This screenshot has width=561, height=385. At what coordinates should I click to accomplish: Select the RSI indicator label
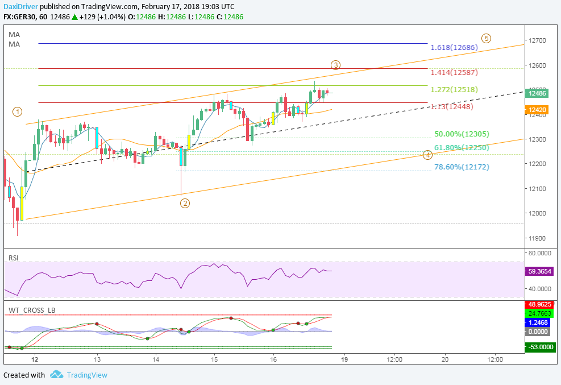pyautogui.click(x=14, y=258)
